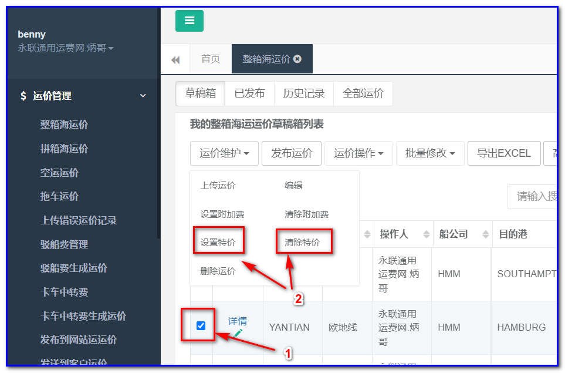
Task: Select 设置特价 from the dropdown menu
Action: coord(218,241)
